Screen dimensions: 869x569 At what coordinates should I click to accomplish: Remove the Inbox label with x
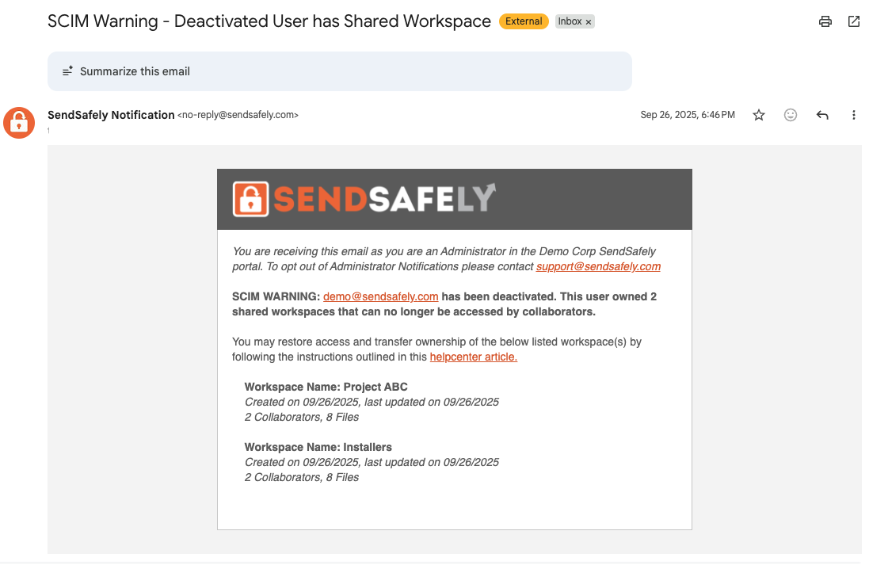(x=589, y=22)
